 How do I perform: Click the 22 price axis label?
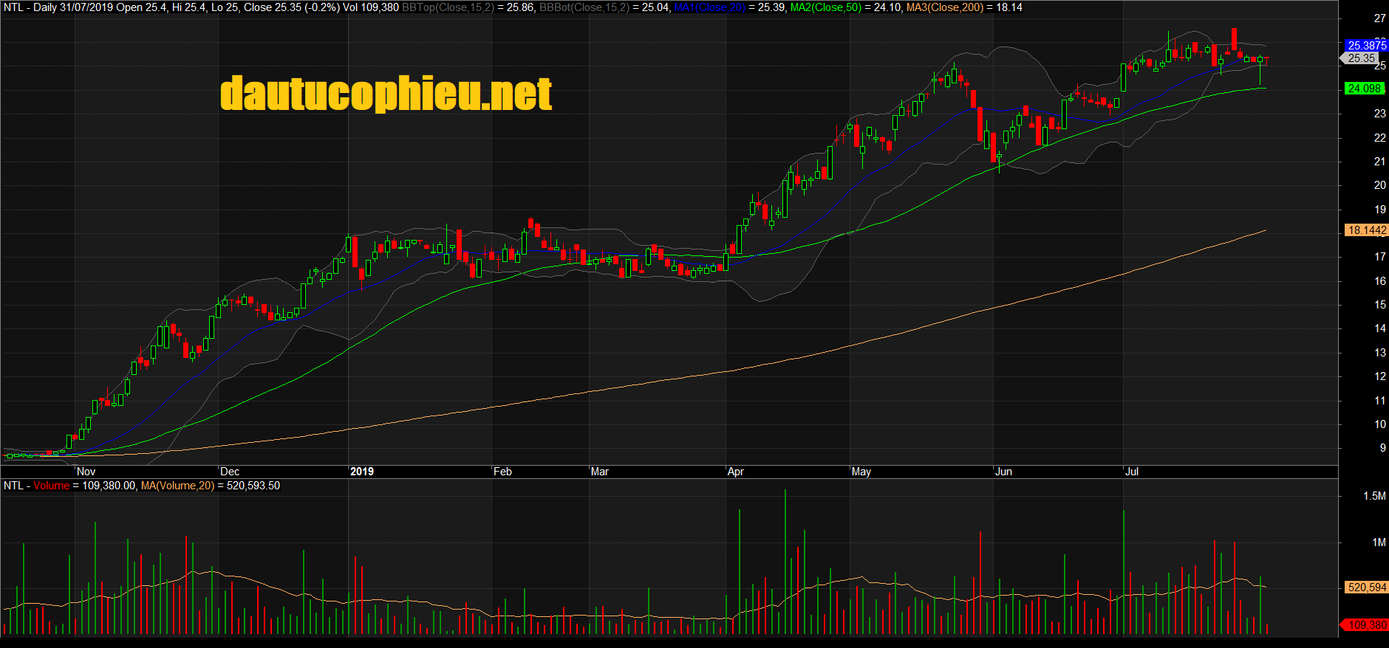[x=1379, y=138]
